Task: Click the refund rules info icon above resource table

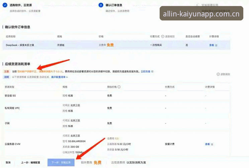Action: (x=218, y=74)
